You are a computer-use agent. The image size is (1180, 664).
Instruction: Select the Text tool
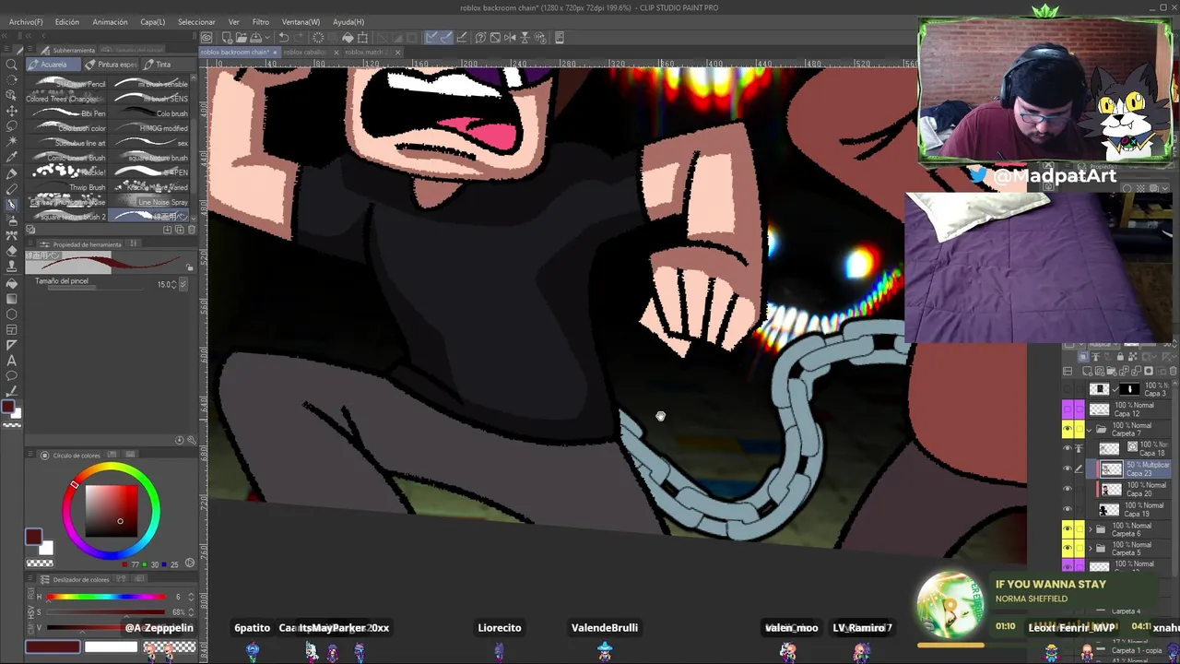12,362
